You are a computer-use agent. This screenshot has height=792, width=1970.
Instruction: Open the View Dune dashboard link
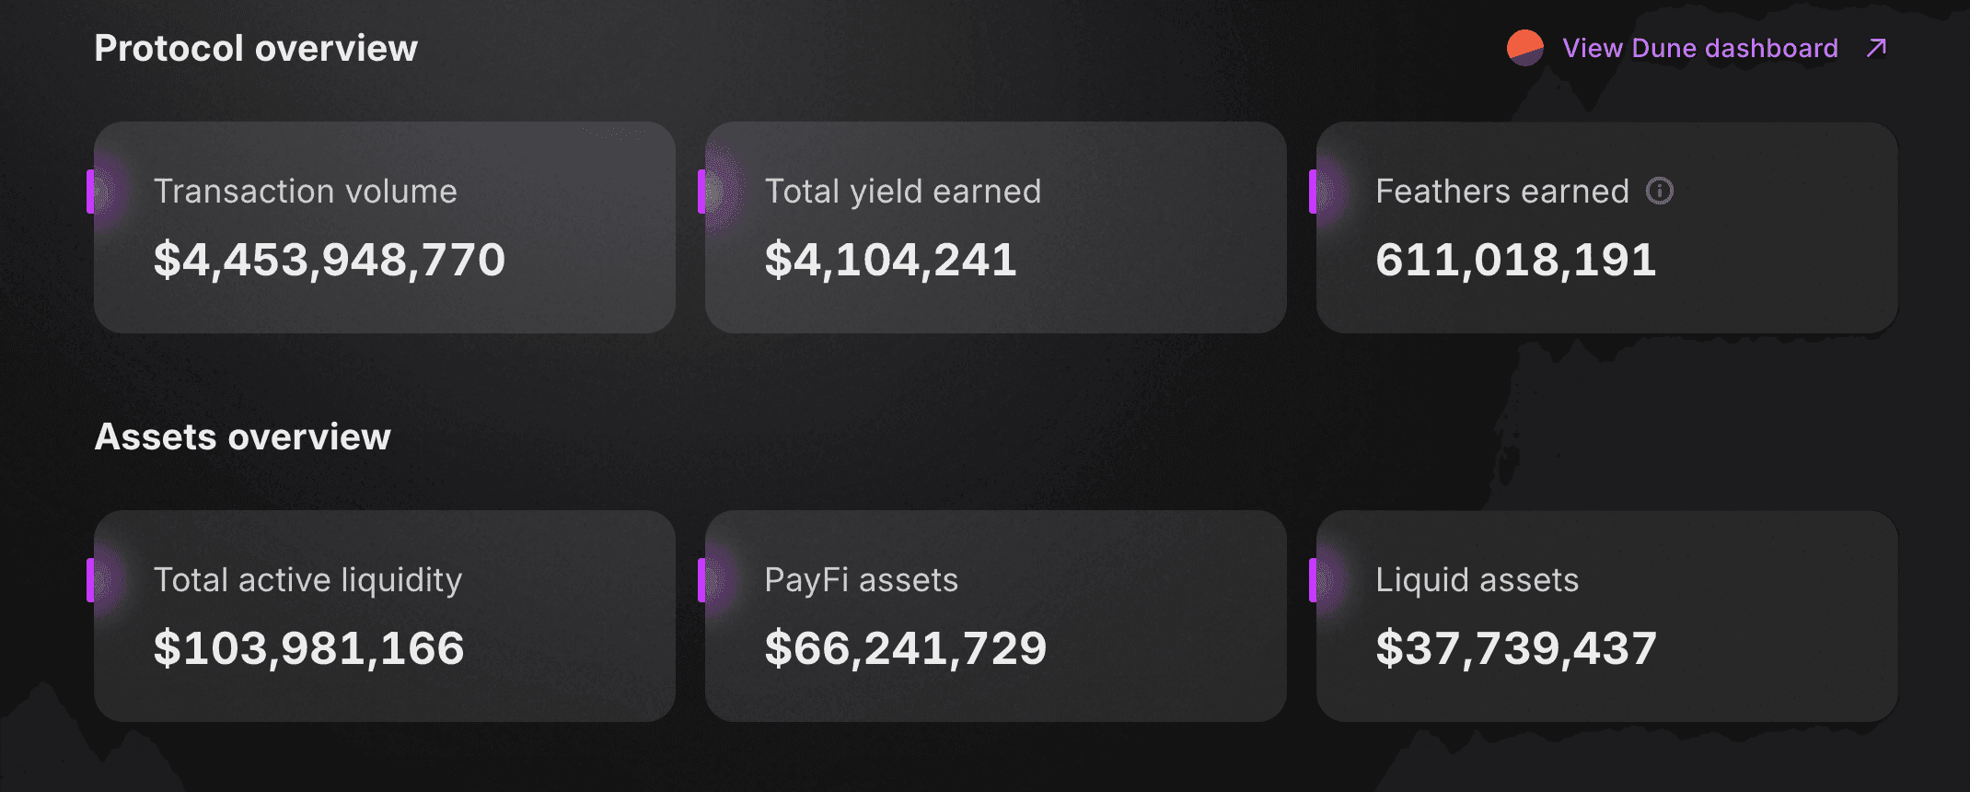tap(1699, 48)
